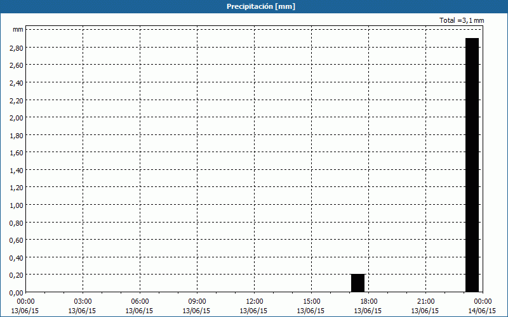Click the 15:00 13/06/15 time label
508x317 pixels.
point(311,306)
